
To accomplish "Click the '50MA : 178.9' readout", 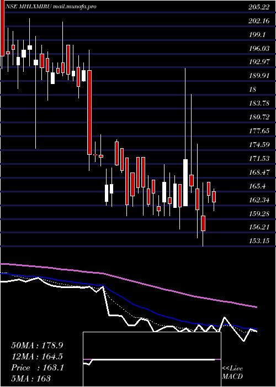I will [x=37, y=346].
